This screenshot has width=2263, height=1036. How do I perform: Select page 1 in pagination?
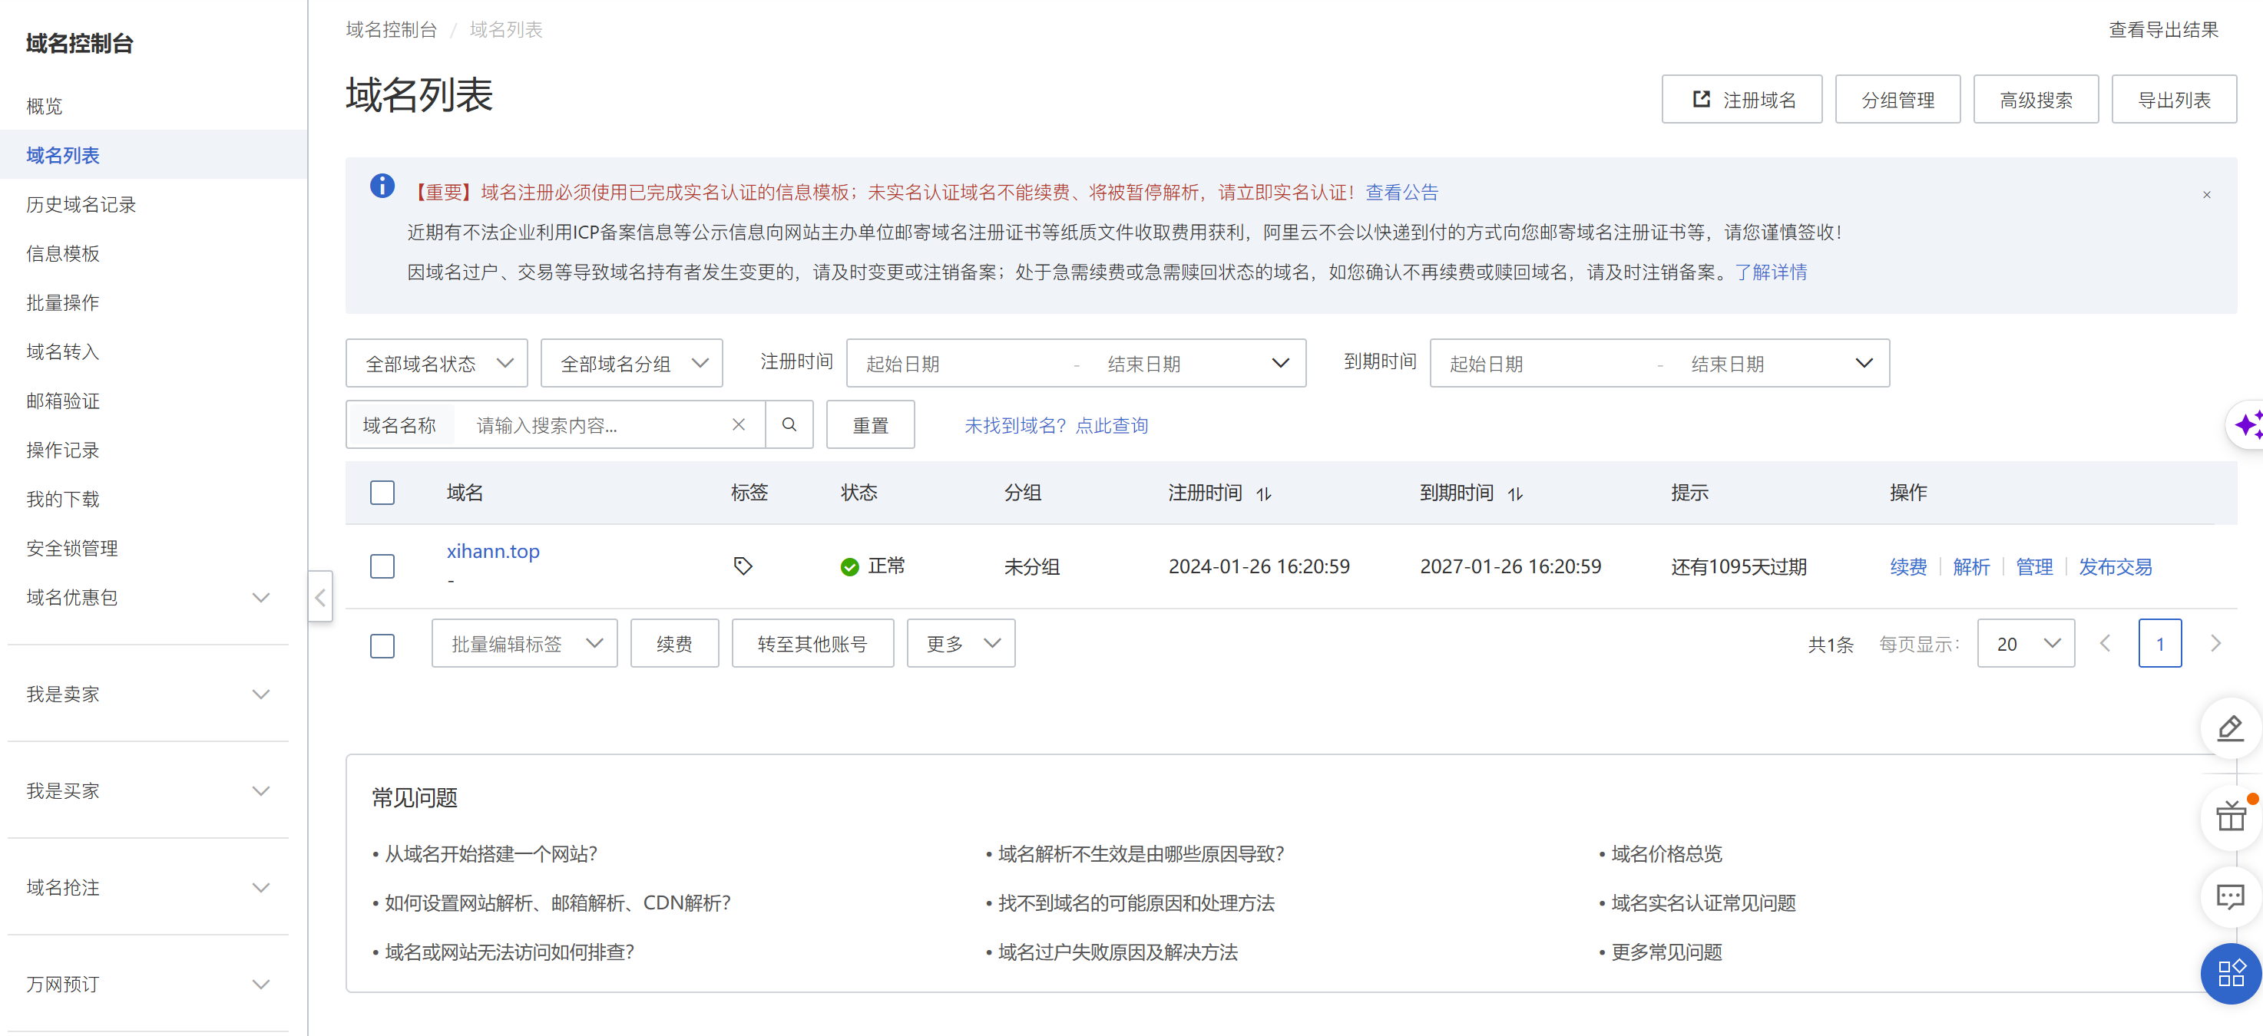pyautogui.click(x=2159, y=644)
